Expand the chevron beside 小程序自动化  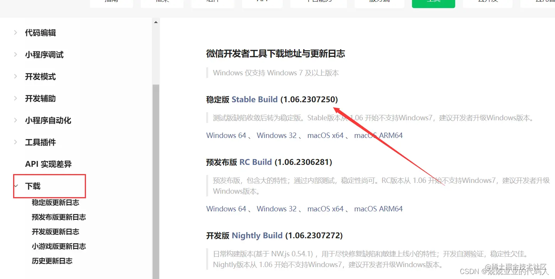point(15,120)
